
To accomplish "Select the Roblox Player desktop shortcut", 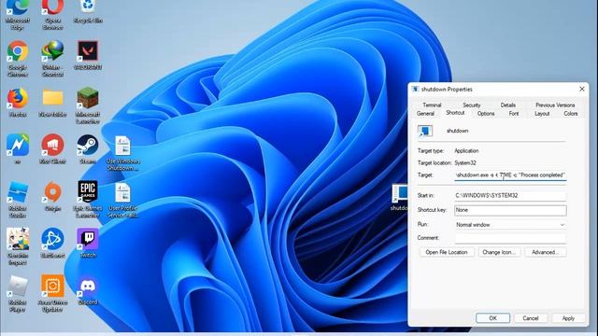I will click(x=18, y=293).
